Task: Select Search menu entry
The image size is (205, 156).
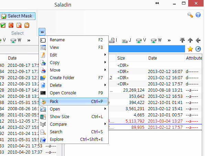Action: point(74,132)
